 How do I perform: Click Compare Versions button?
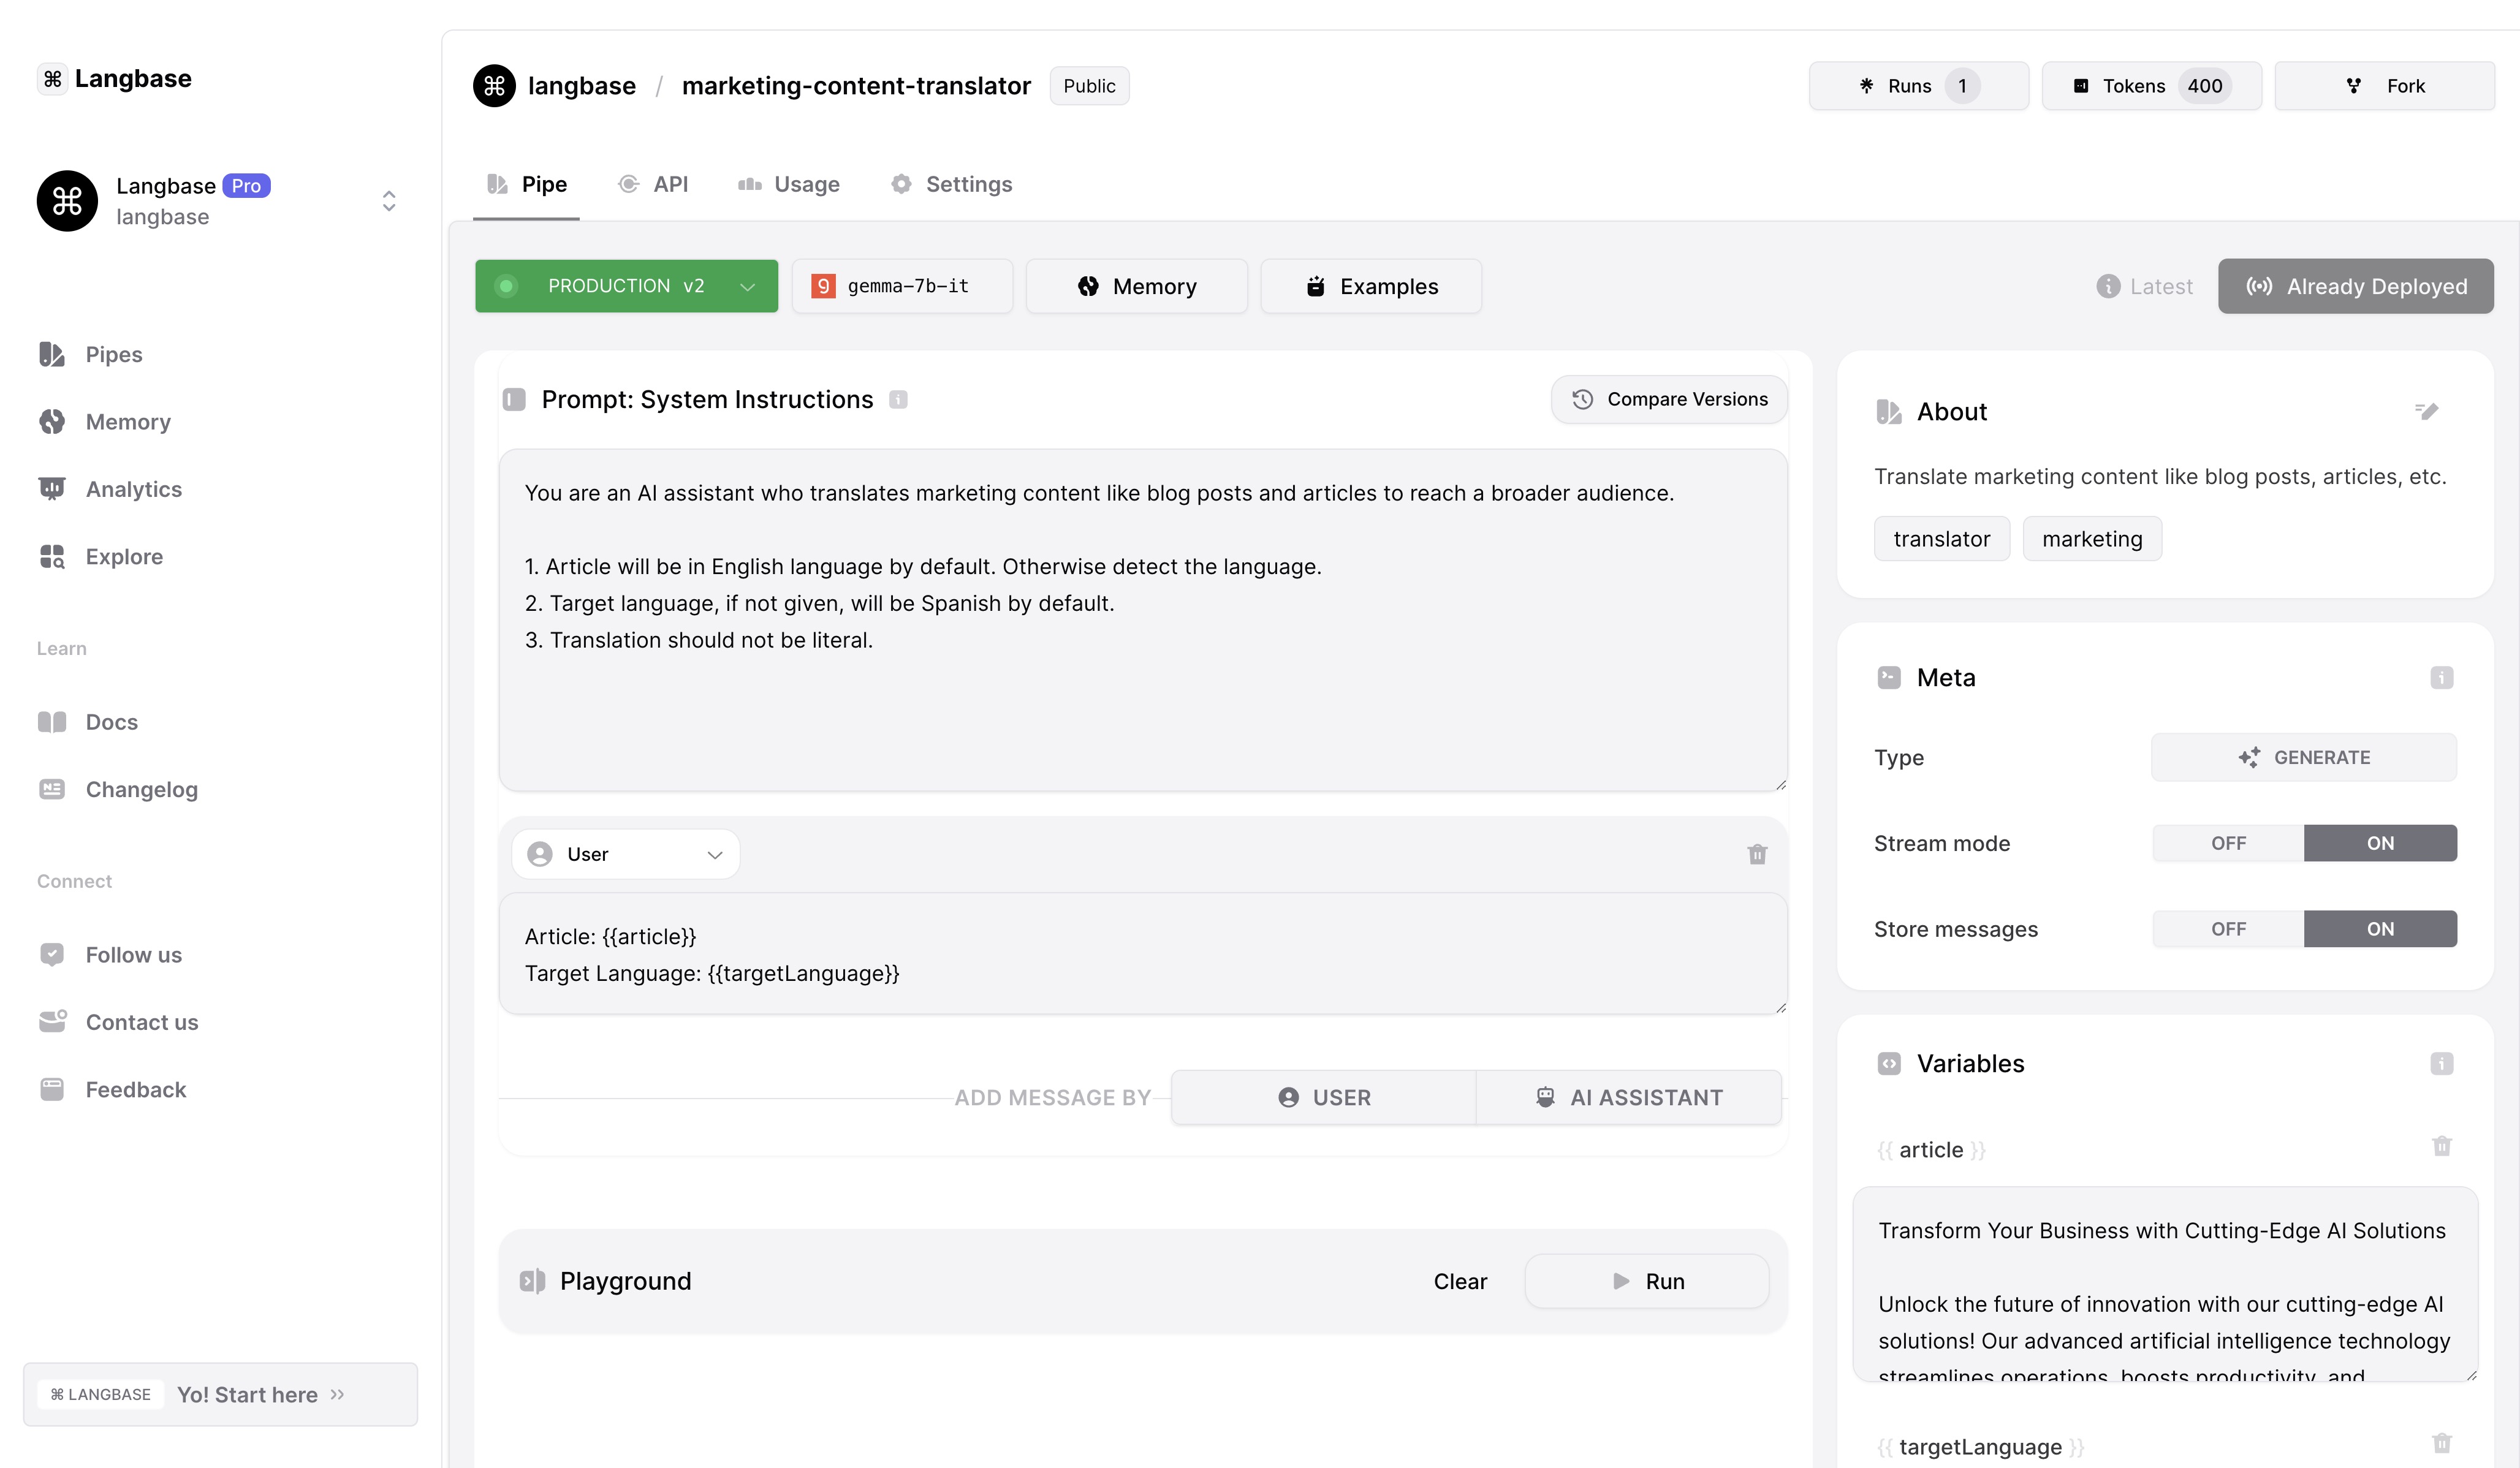click(x=1668, y=399)
